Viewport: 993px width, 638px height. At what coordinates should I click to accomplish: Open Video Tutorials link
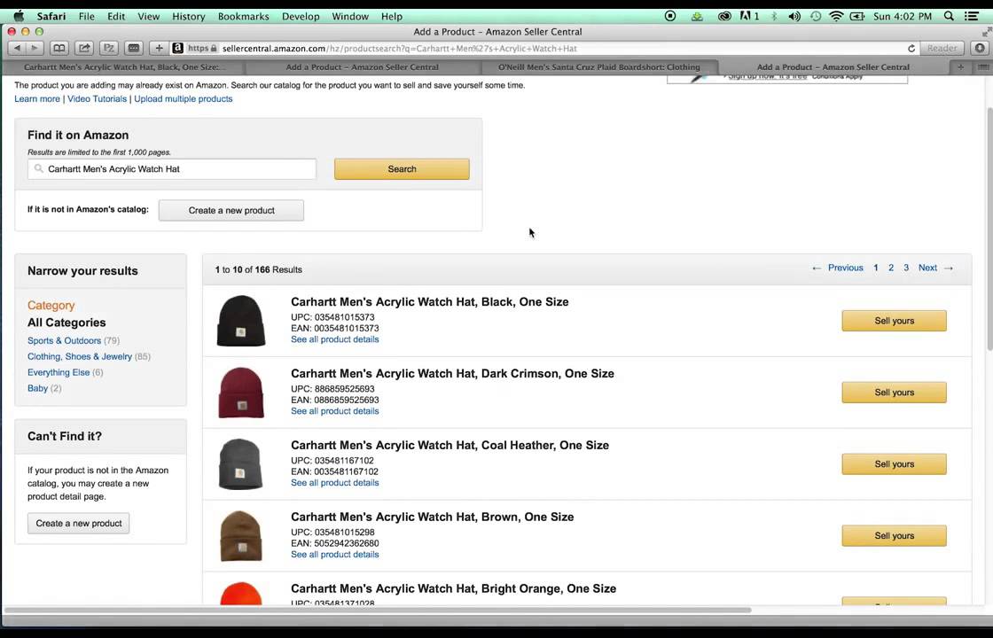pyautogui.click(x=97, y=98)
